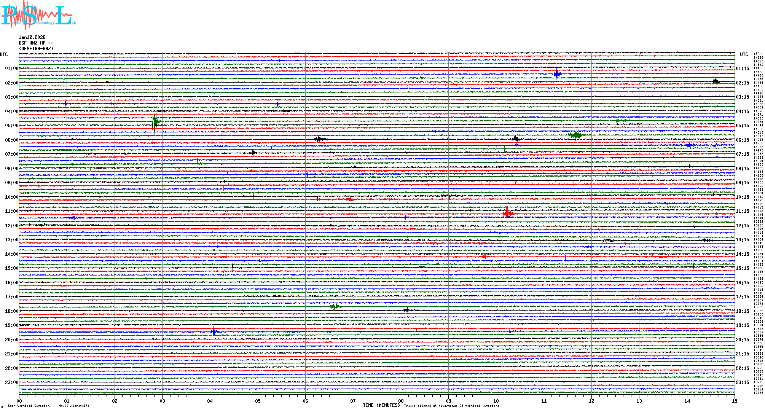Select the 11:15 time label on right
The height and width of the screenshot is (411, 765).
(x=742, y=211)
